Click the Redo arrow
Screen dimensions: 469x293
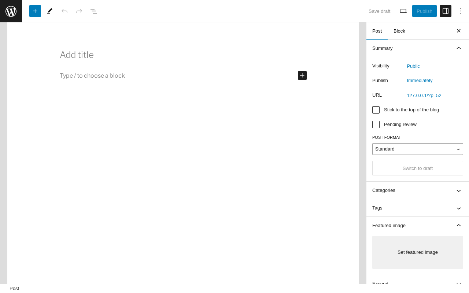pyautogui.click(x=79, y=11)
